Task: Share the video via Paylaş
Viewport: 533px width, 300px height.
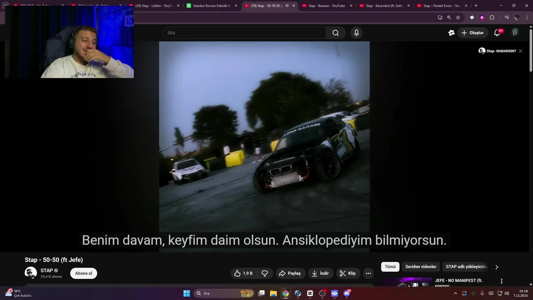Action: click(290, 273)
